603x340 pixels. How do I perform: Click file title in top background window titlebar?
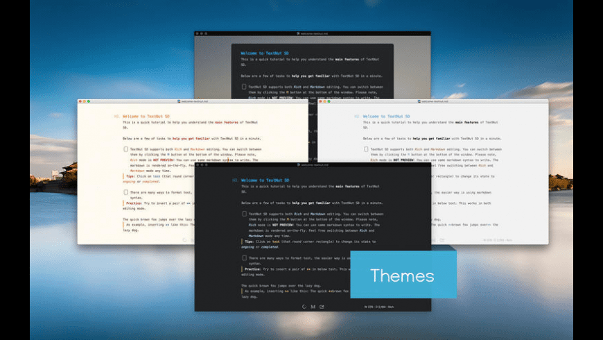[x=313, y=33]
